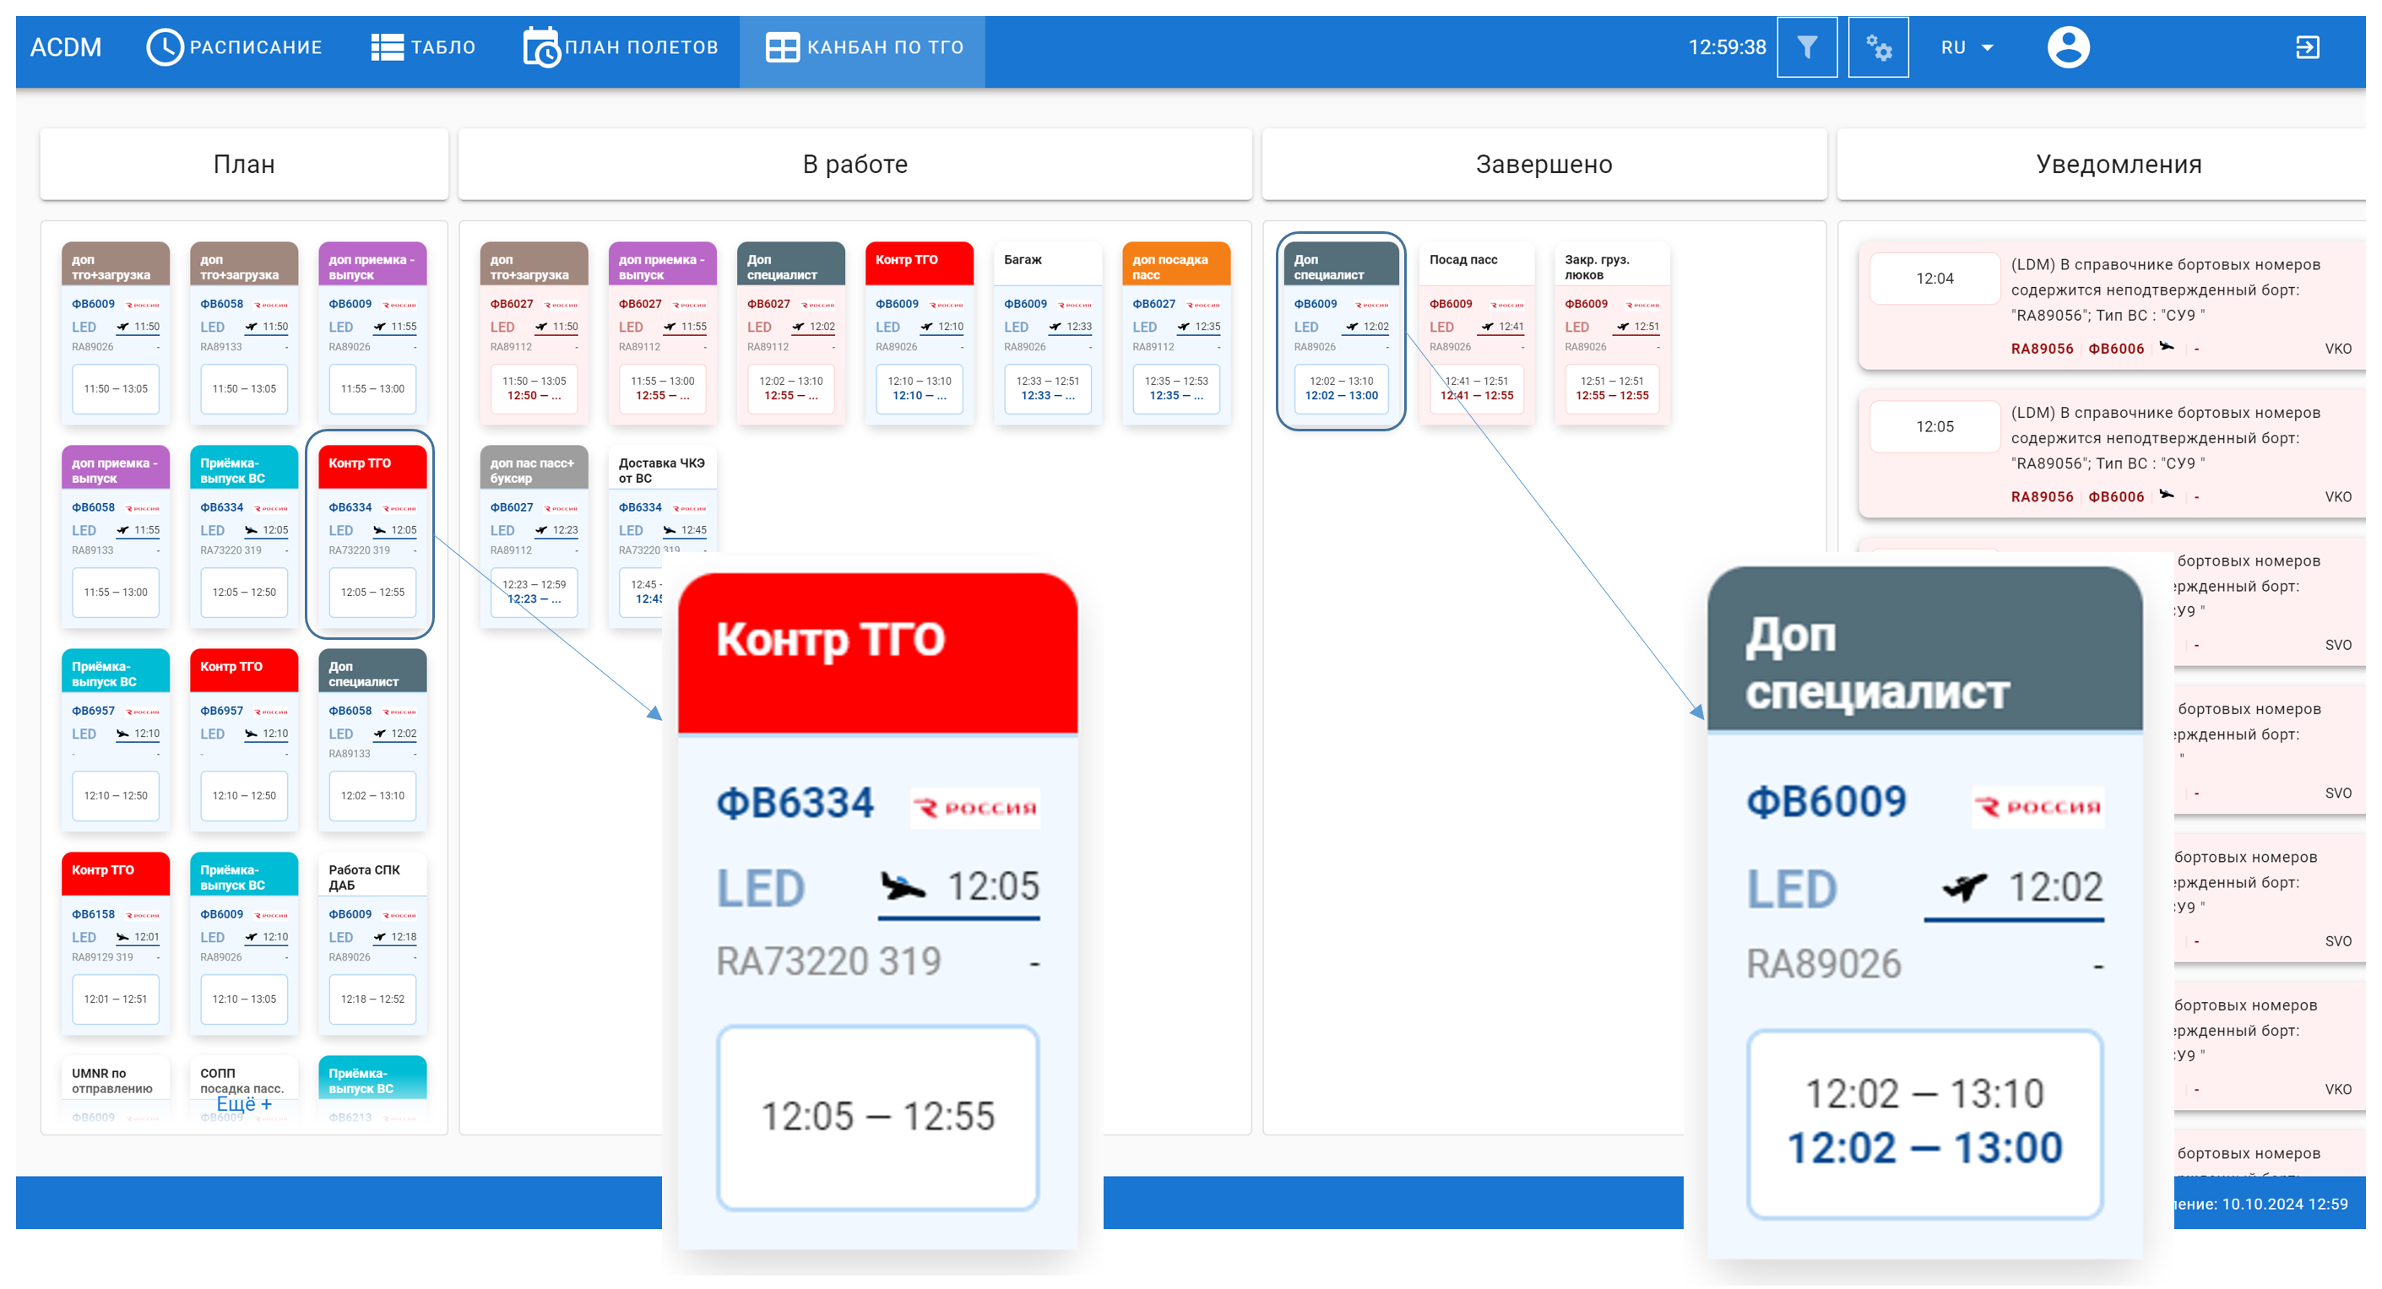Open the доп пас пасс+буксир card
The width and height of the screenshot is (2382, 1289).
(x=534, y=536)
